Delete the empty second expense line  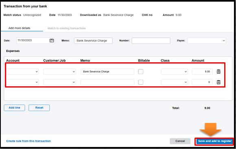tap(219, 82)
